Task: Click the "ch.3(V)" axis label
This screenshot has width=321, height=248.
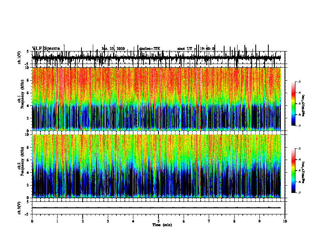Action: pyautogui.click(x=19, y=208)
